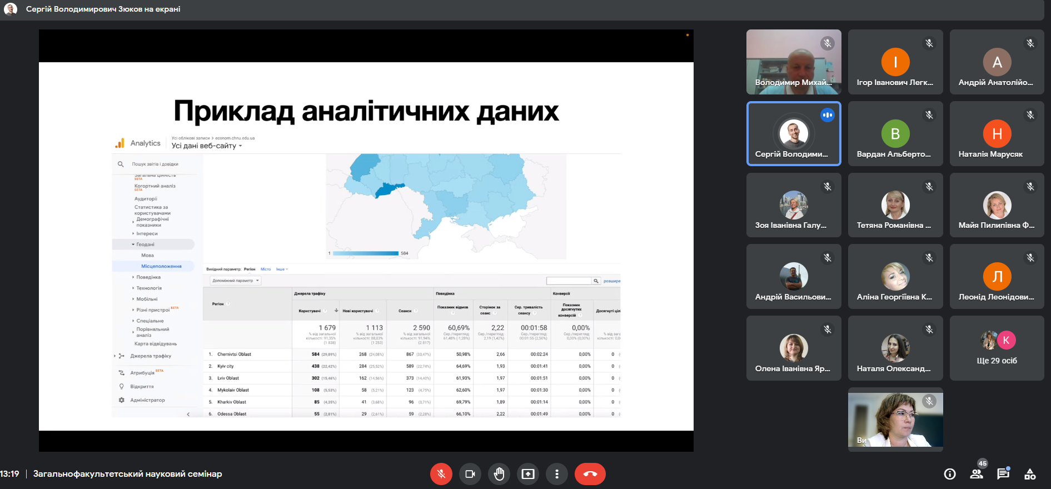Click Володимир Михай... video tile
The height and width of the screenshot is (489, 1051).
point(793,62)
